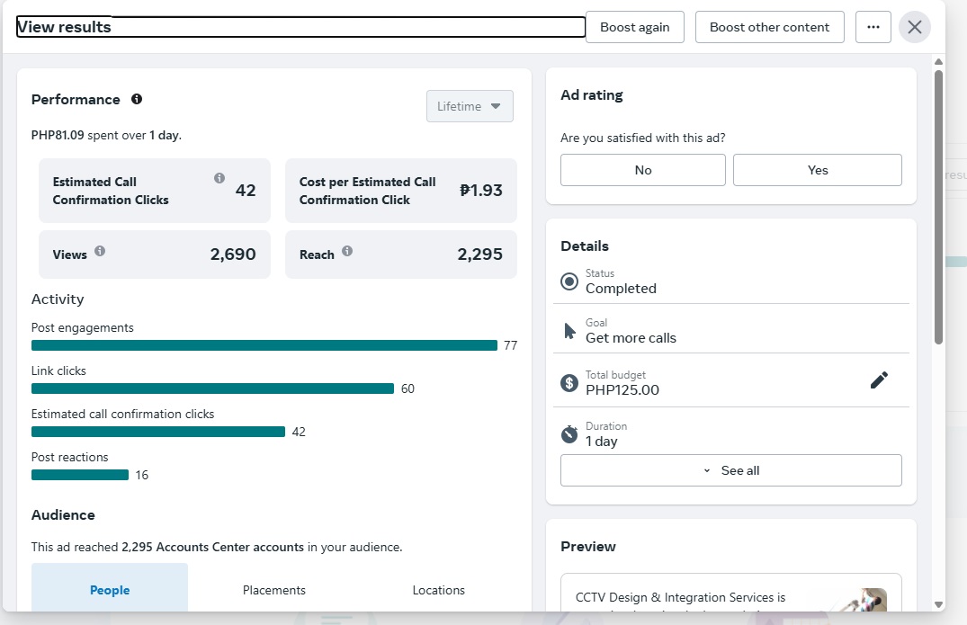Click the Performance info icon
The height and width of the screenshot is (625, 967).
[137, 99]
